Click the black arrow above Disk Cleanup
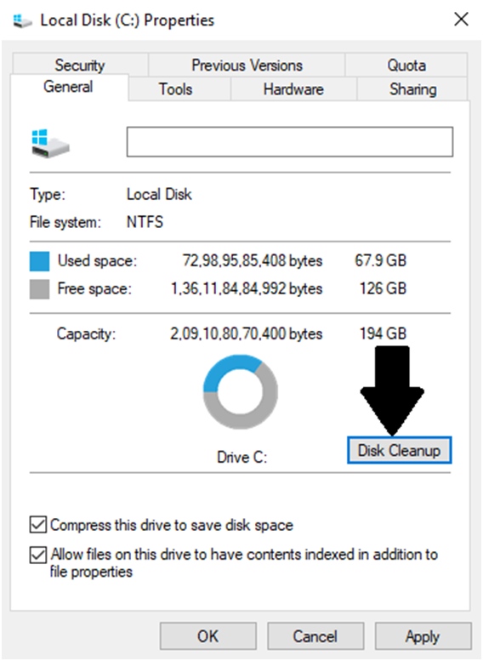 coord(392,390)
